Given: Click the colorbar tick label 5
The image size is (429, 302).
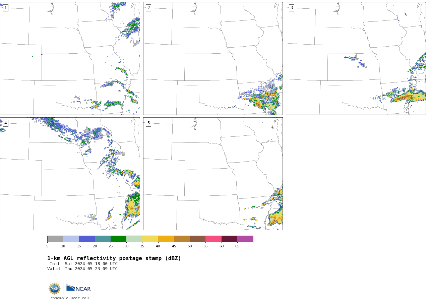Looking at the screenshot, I should (x=47, y=246).
